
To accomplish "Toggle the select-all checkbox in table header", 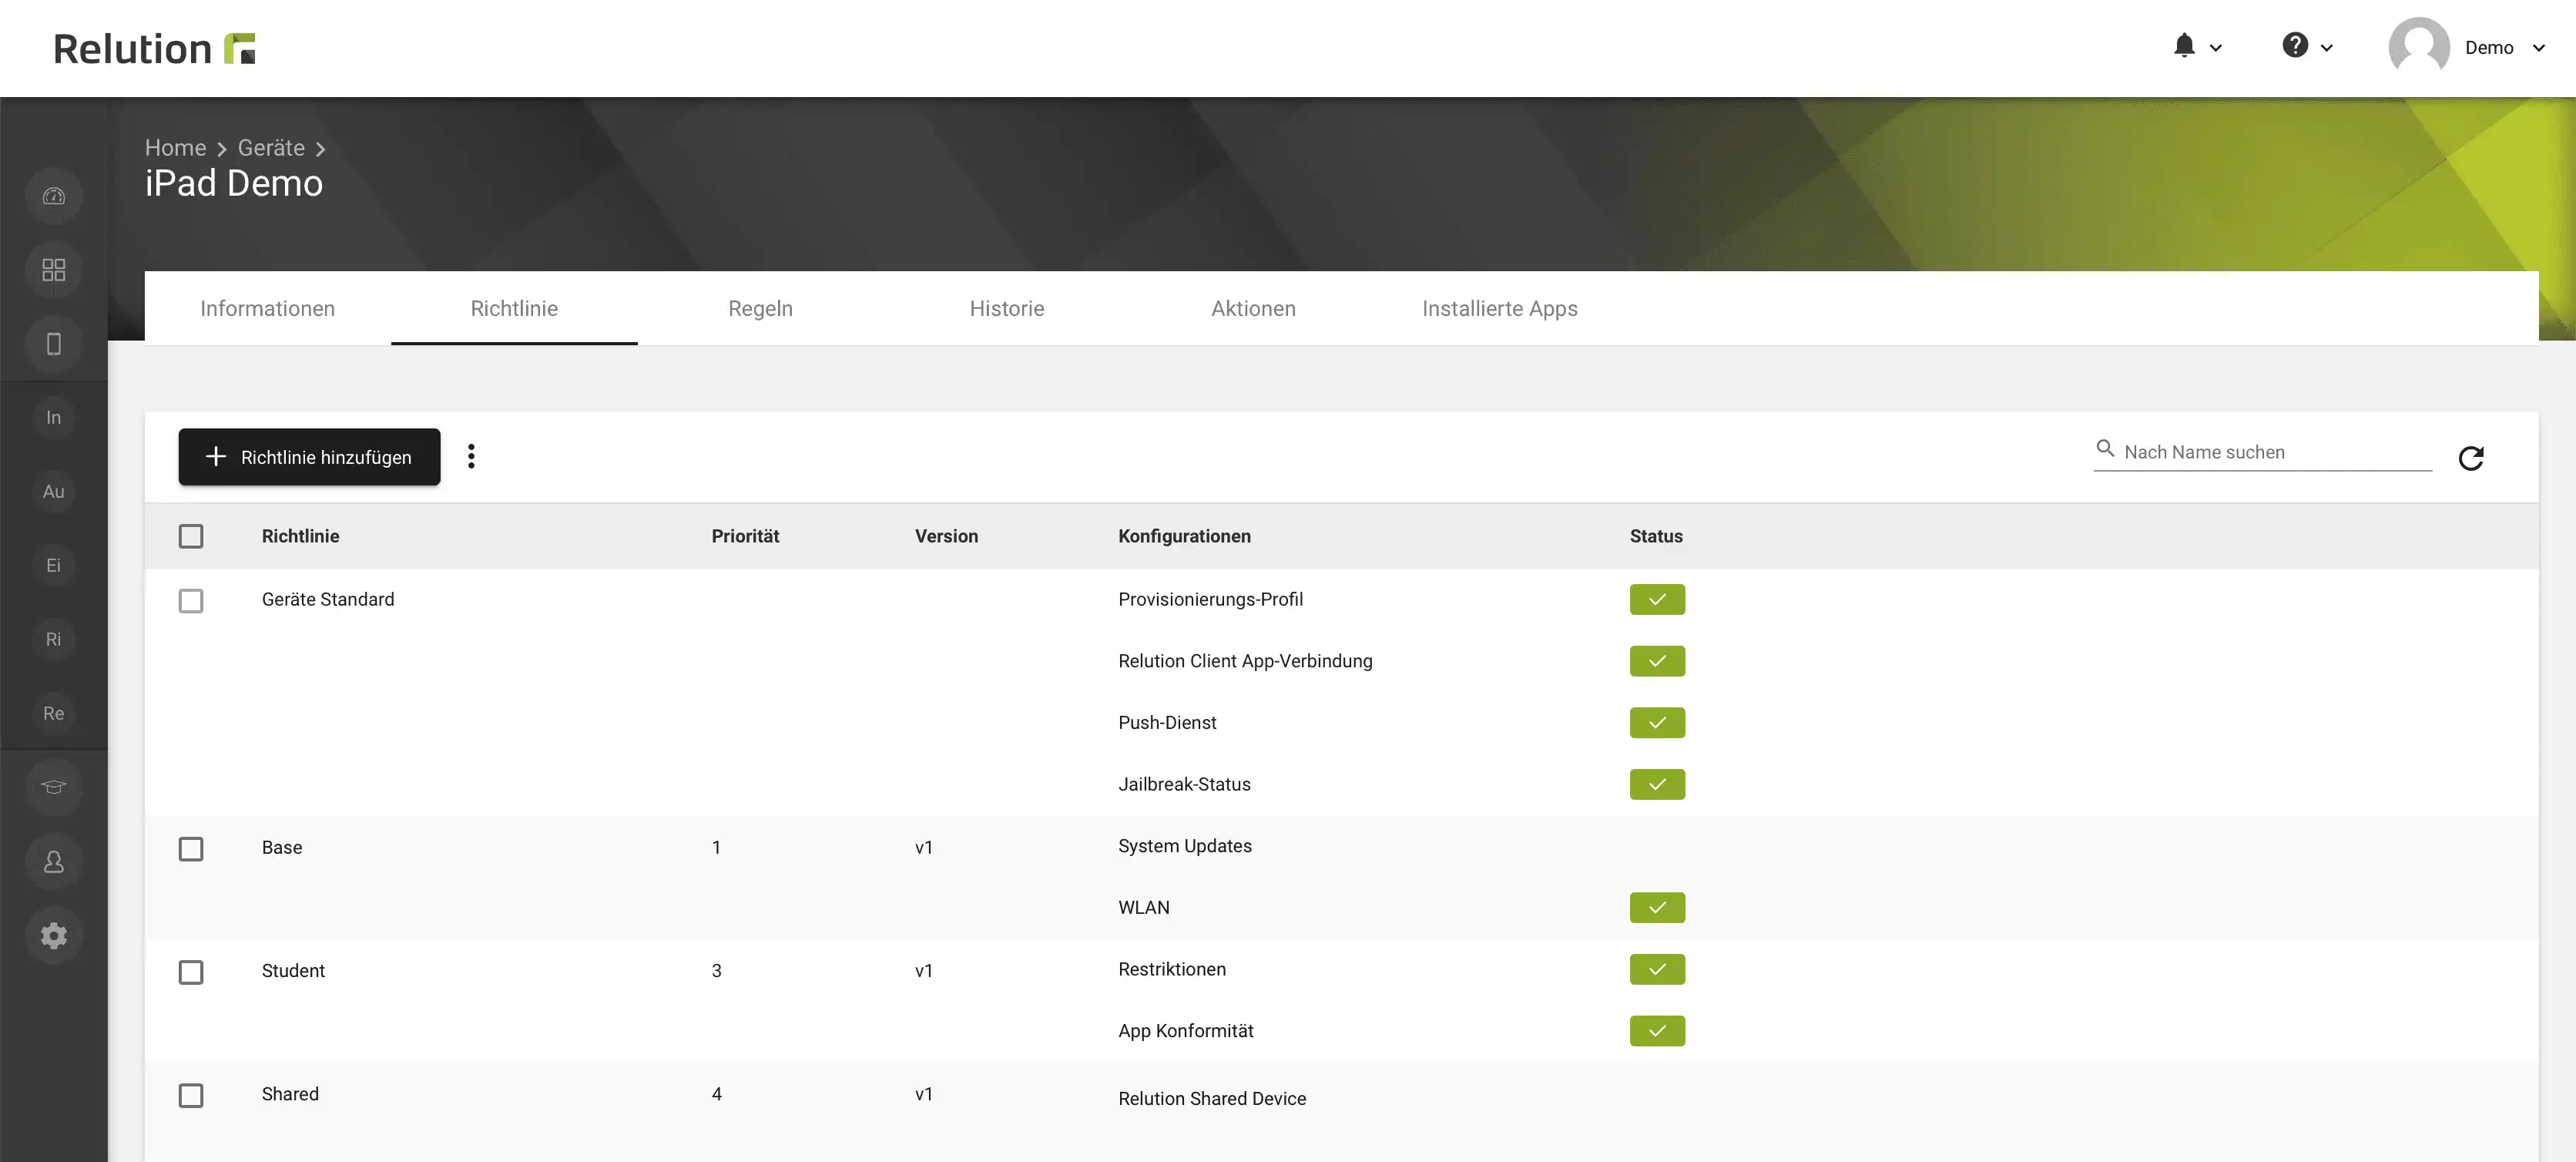I will 191,537.
